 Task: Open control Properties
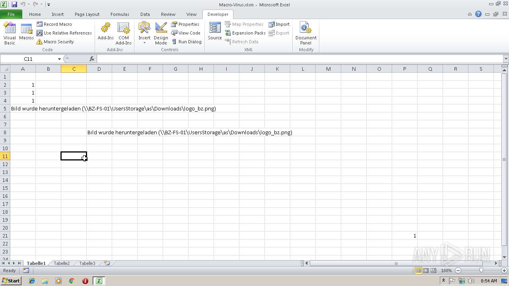point(185,24)
